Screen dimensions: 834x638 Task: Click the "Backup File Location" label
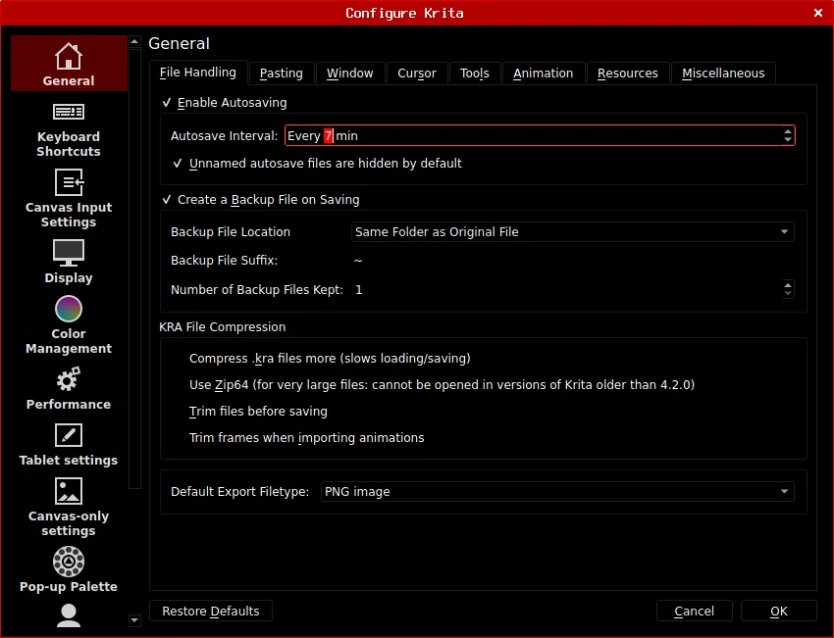tap(231, 231)
